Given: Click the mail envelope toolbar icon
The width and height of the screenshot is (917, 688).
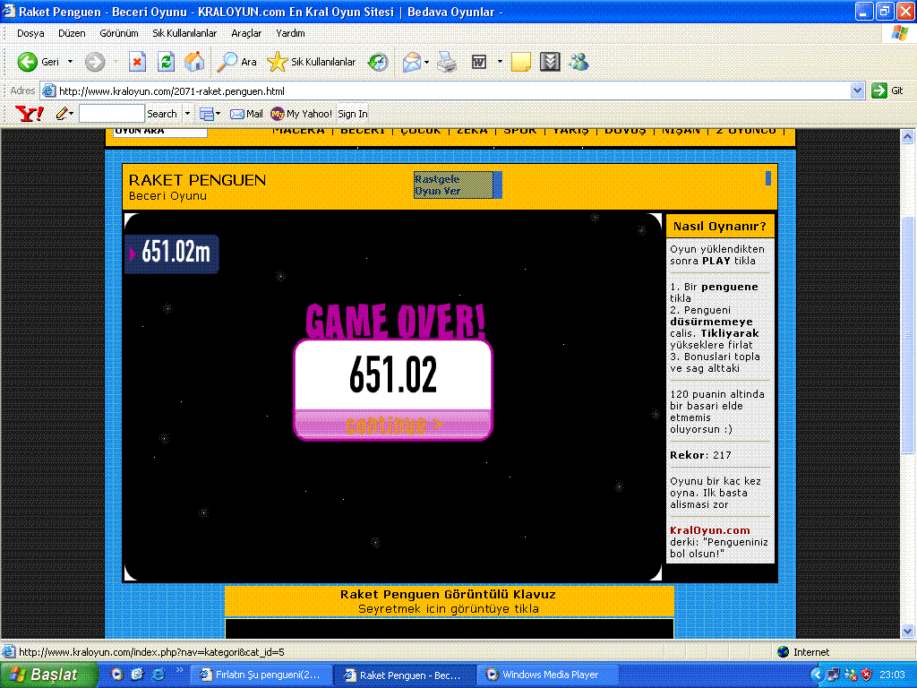Looking at the screenshot, I should (x=412, y=62).
